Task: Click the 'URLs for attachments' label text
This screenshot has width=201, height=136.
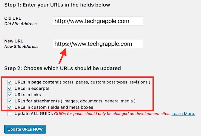Action: (x=37, y=101)
